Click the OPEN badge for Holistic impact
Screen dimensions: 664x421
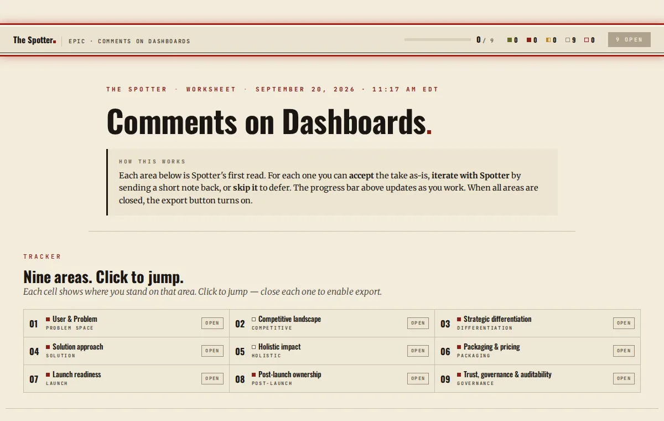point(418,351)
